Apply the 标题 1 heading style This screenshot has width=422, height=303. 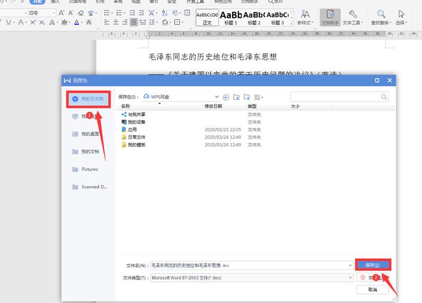(x=231, y=17)
